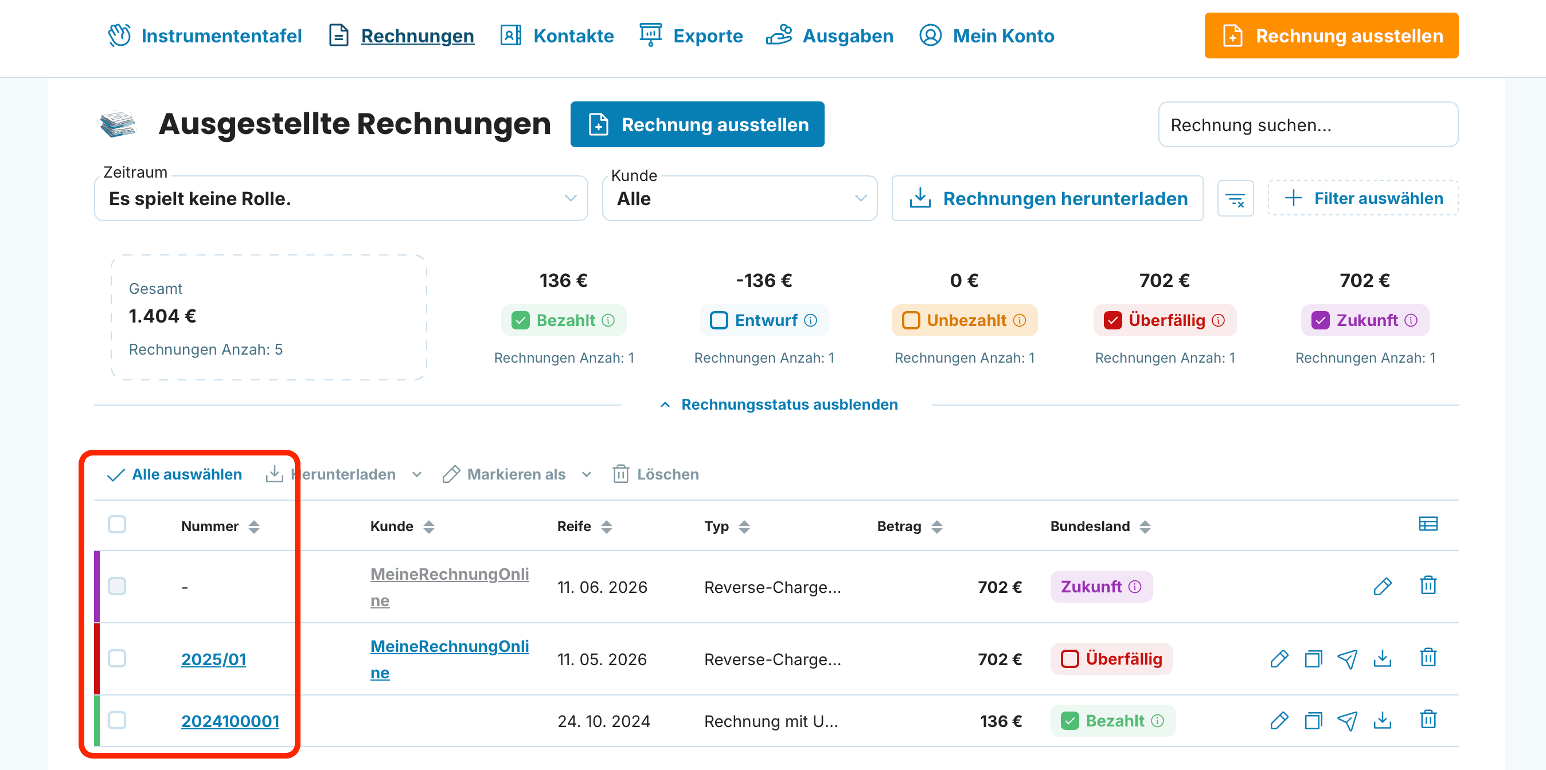Click orange Rechnung ausstellen button
Viewport: 1546px width, 770px height.
1331,36
